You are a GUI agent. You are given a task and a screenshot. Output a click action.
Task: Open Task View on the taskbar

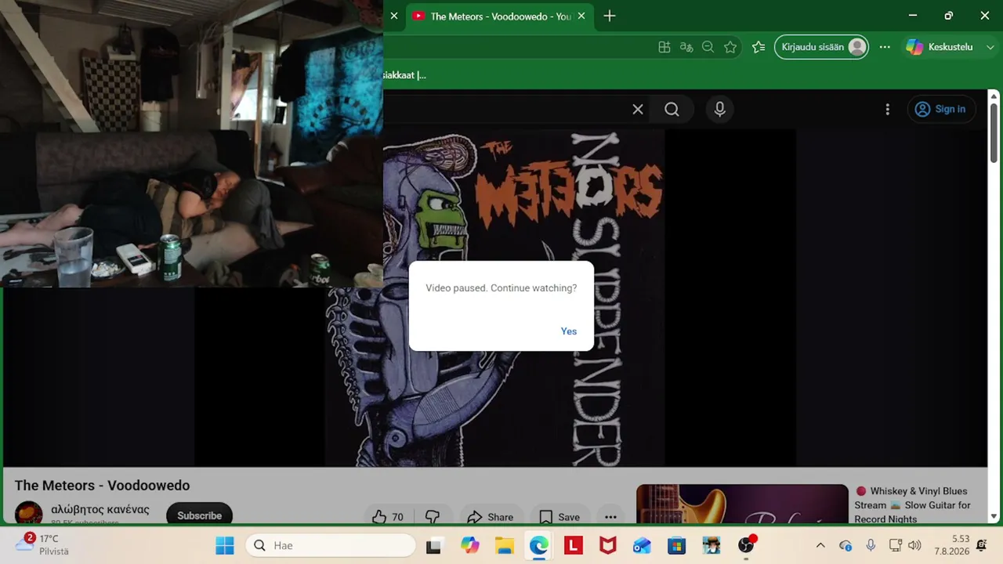pos(433,545)
